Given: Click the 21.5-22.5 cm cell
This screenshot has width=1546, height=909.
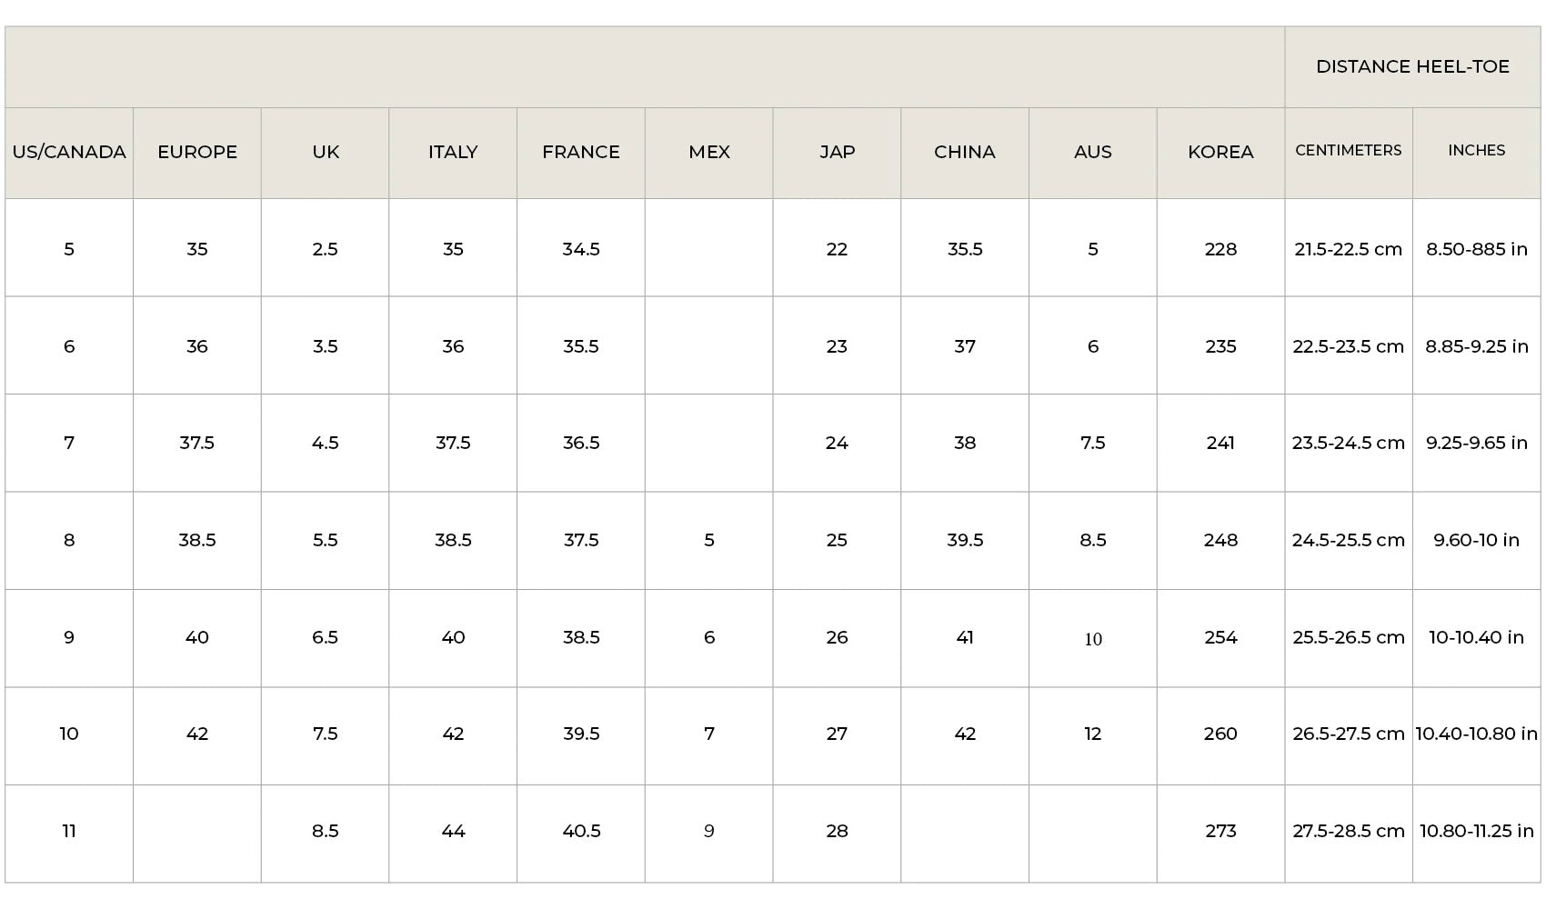Looking at the screenshot, I should point(1349,249).
